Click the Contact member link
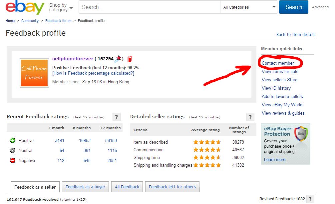This screenshot has width=335, height=204. (278, 63)
